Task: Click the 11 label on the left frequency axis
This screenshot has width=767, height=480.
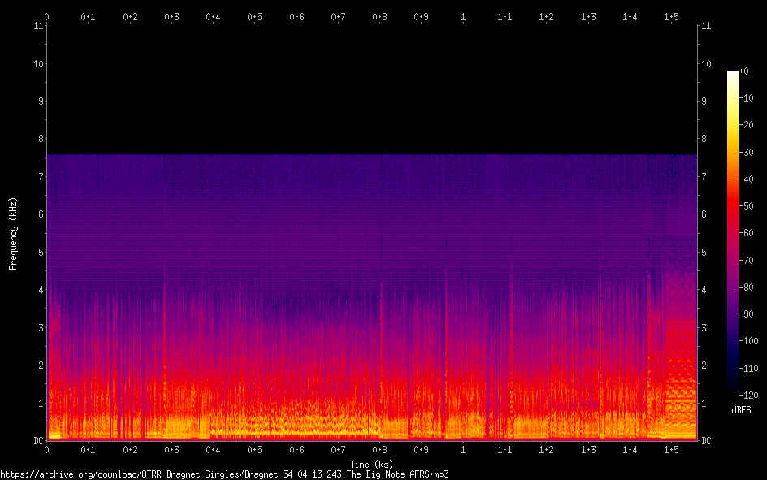Action: pos(38,26)
